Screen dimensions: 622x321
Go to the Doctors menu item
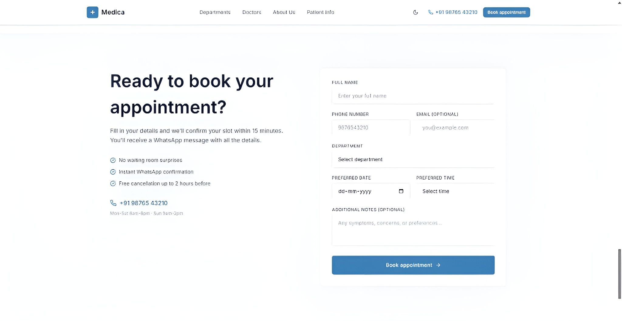click(x=252, y=12)
